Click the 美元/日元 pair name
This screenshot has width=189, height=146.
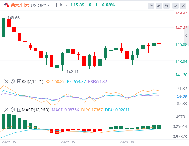(x=20, y=5)
